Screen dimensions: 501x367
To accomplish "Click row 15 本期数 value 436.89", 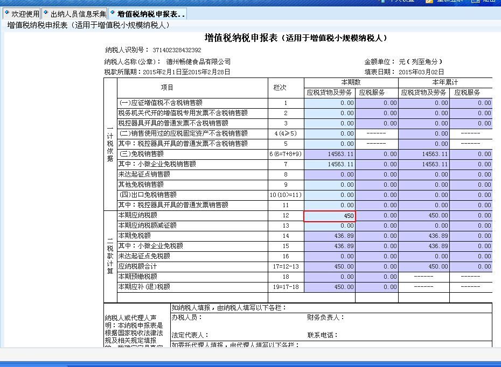I will coord(329,246).
